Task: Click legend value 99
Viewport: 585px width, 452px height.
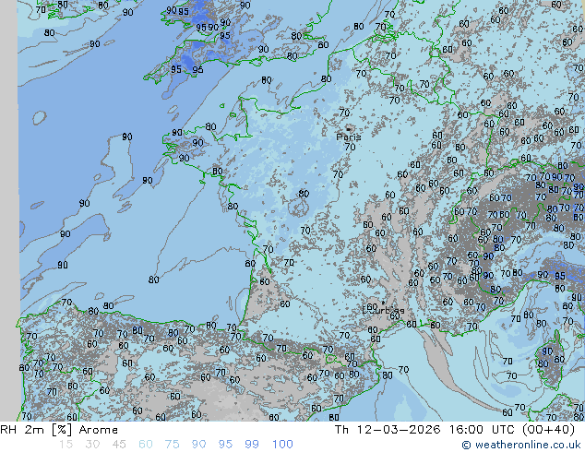Action: (252, 445)
